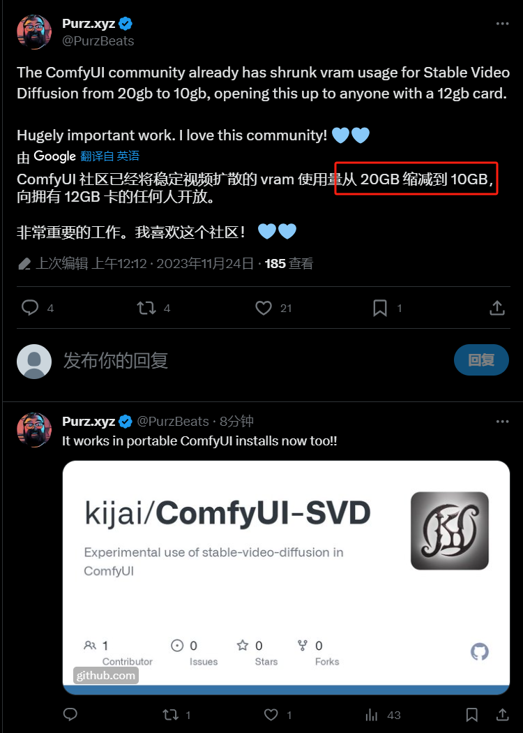
Task: Retweet the main ComfyUI tweet
Action: (x=146, y=308)
